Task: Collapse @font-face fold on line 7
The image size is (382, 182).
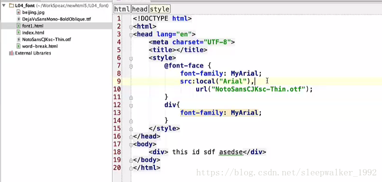Action: point(131,67)
